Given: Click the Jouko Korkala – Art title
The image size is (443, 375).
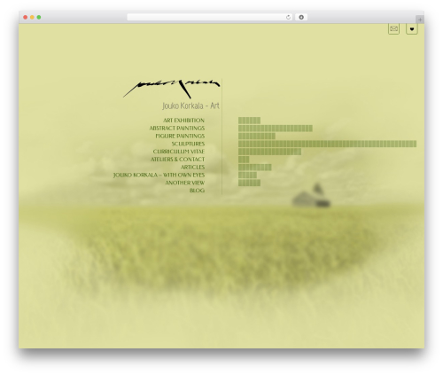Looking at the screenshot, I should [190, 105].
